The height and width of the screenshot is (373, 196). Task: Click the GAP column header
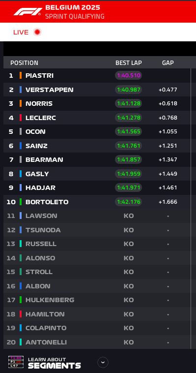tap(168, 63)
